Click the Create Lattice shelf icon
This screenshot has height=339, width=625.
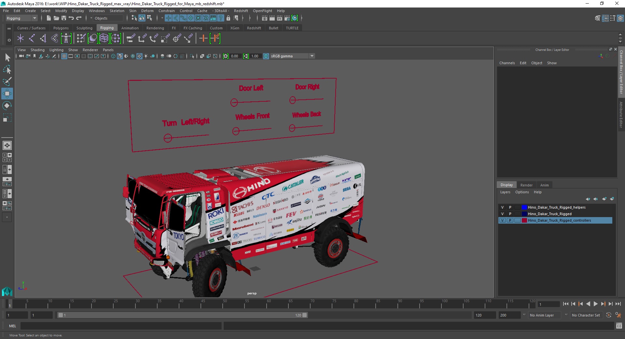104,38
